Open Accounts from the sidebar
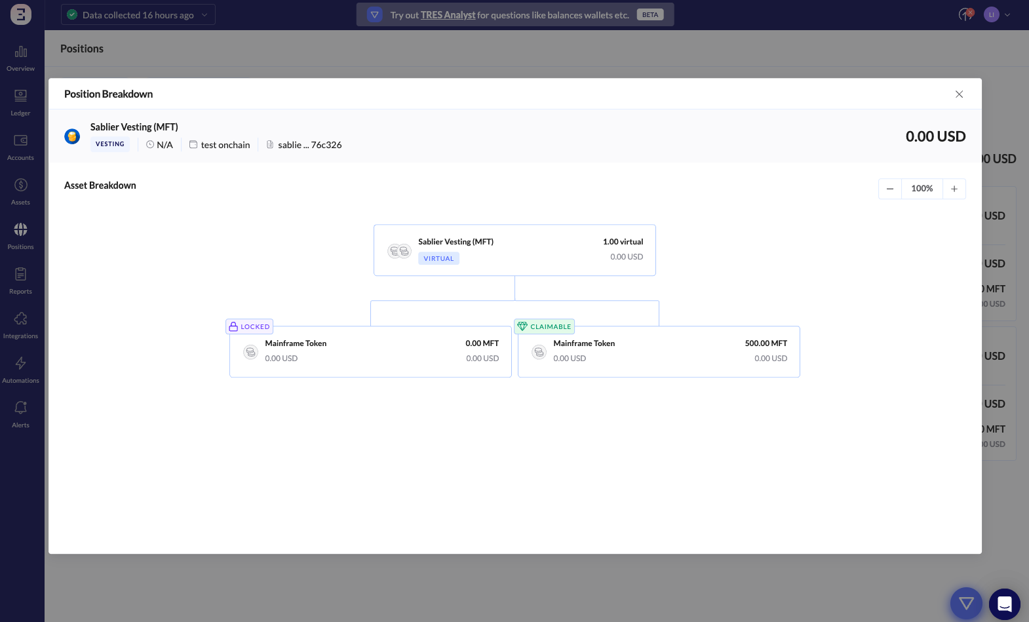The image size is (1029, 622). [x=21, y=142]
